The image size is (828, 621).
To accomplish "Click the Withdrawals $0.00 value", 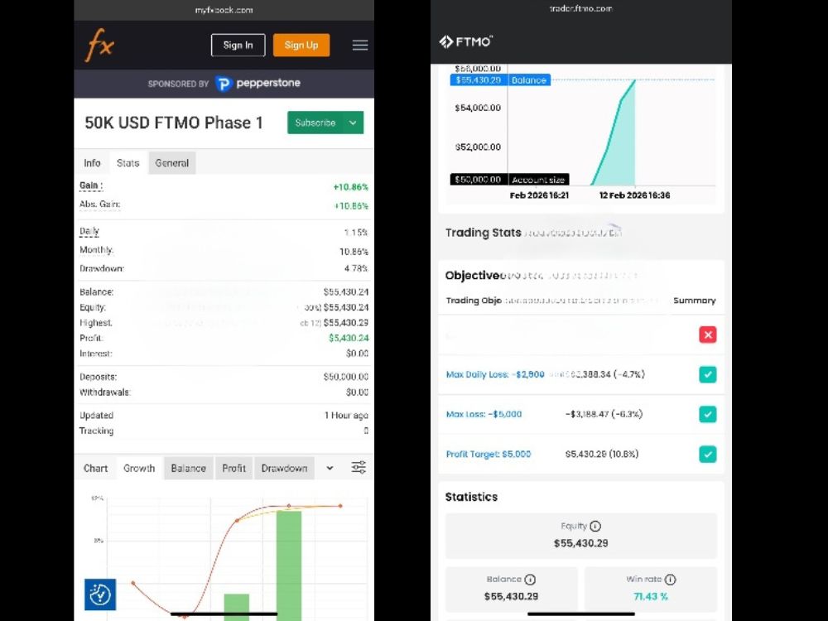I will (x=357, y=392).
